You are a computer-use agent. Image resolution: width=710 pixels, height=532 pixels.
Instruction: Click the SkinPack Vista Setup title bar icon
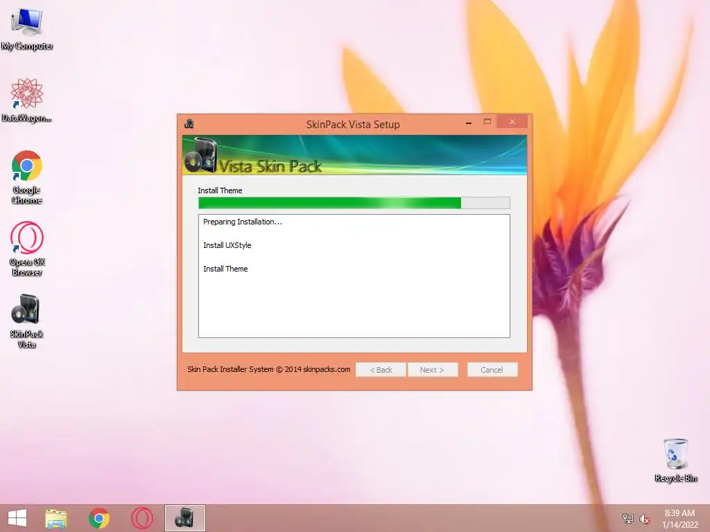[189, 123]
